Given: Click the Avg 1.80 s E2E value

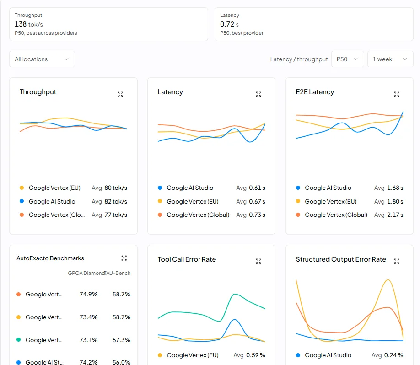Looking at the screenshot, I should coord(389,201).
